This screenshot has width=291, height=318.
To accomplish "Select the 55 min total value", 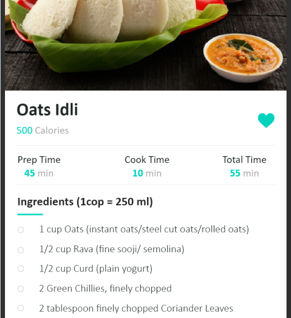I will [x=245, y=173].
